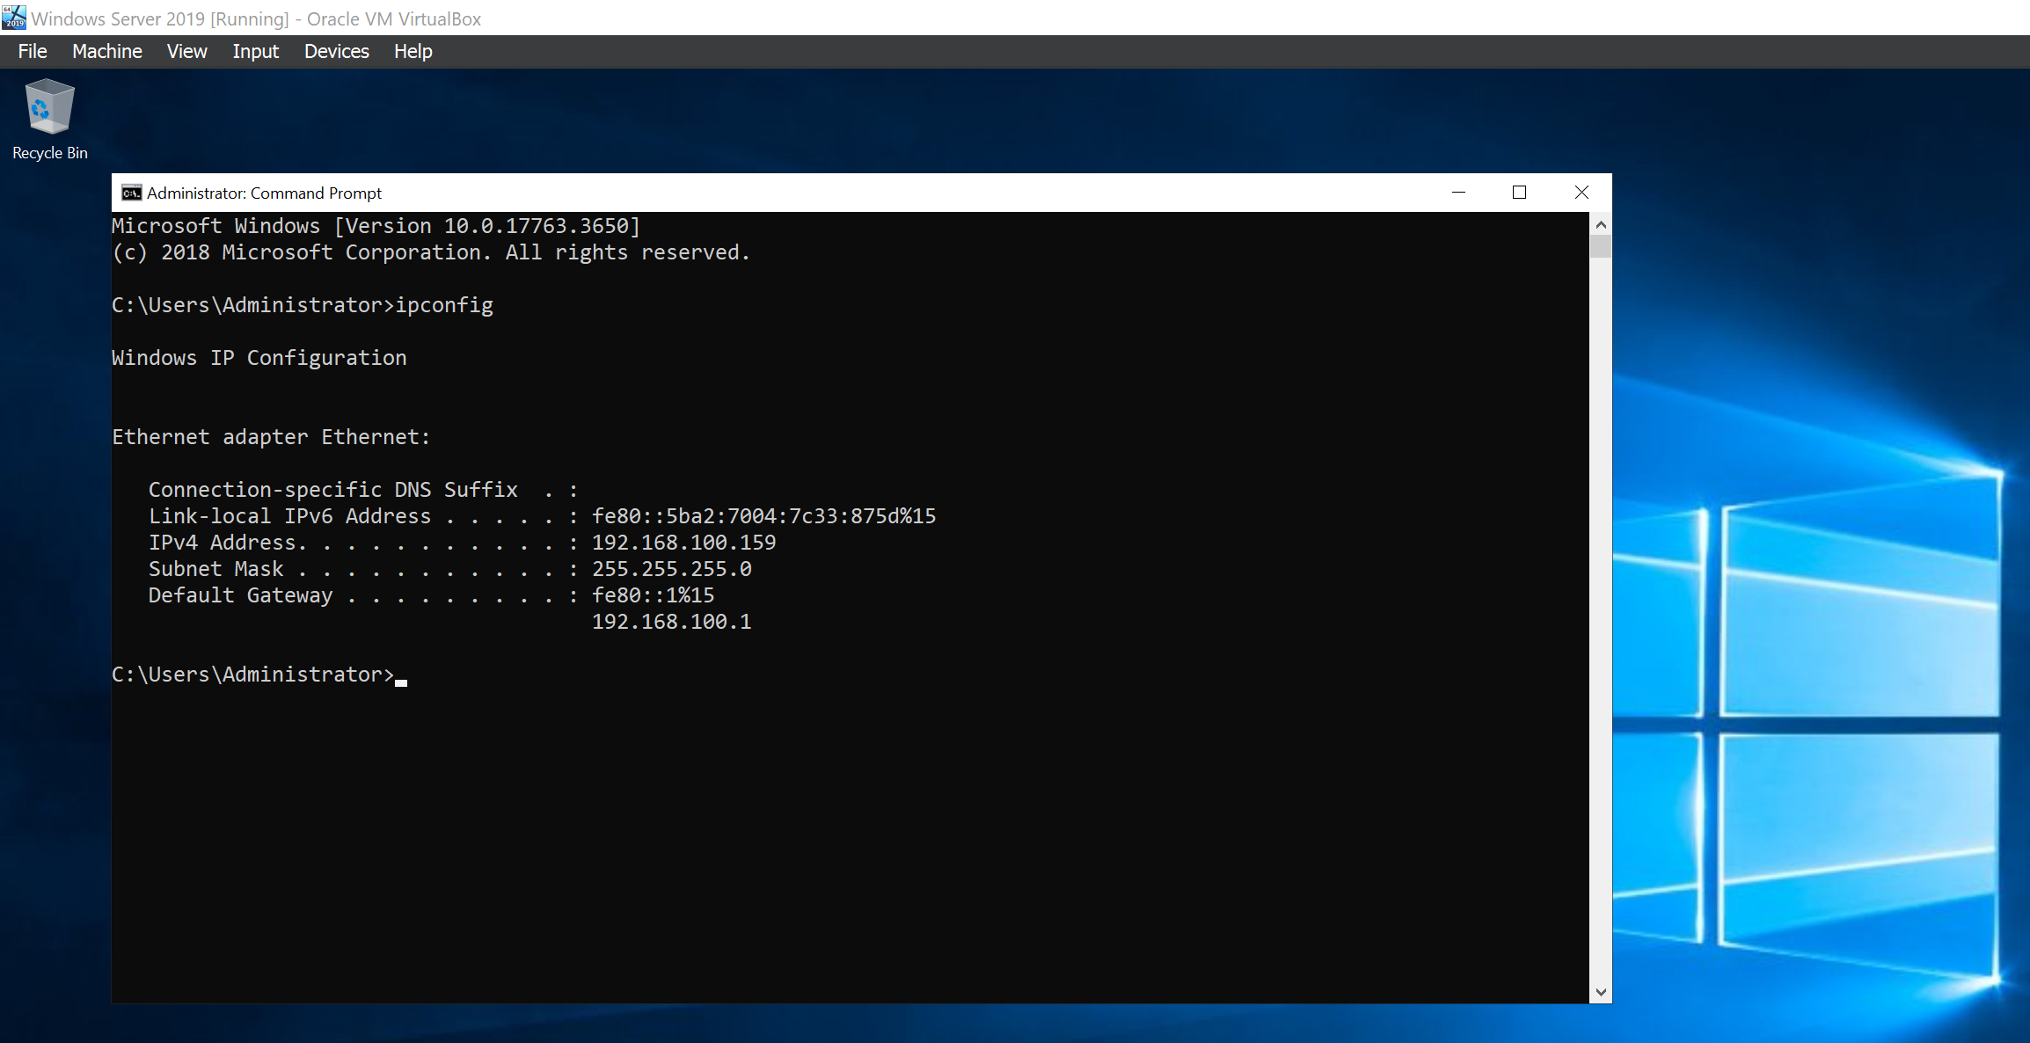
Task: Click the gateway address 192.168.100.1
Action: tap(671, 622)
